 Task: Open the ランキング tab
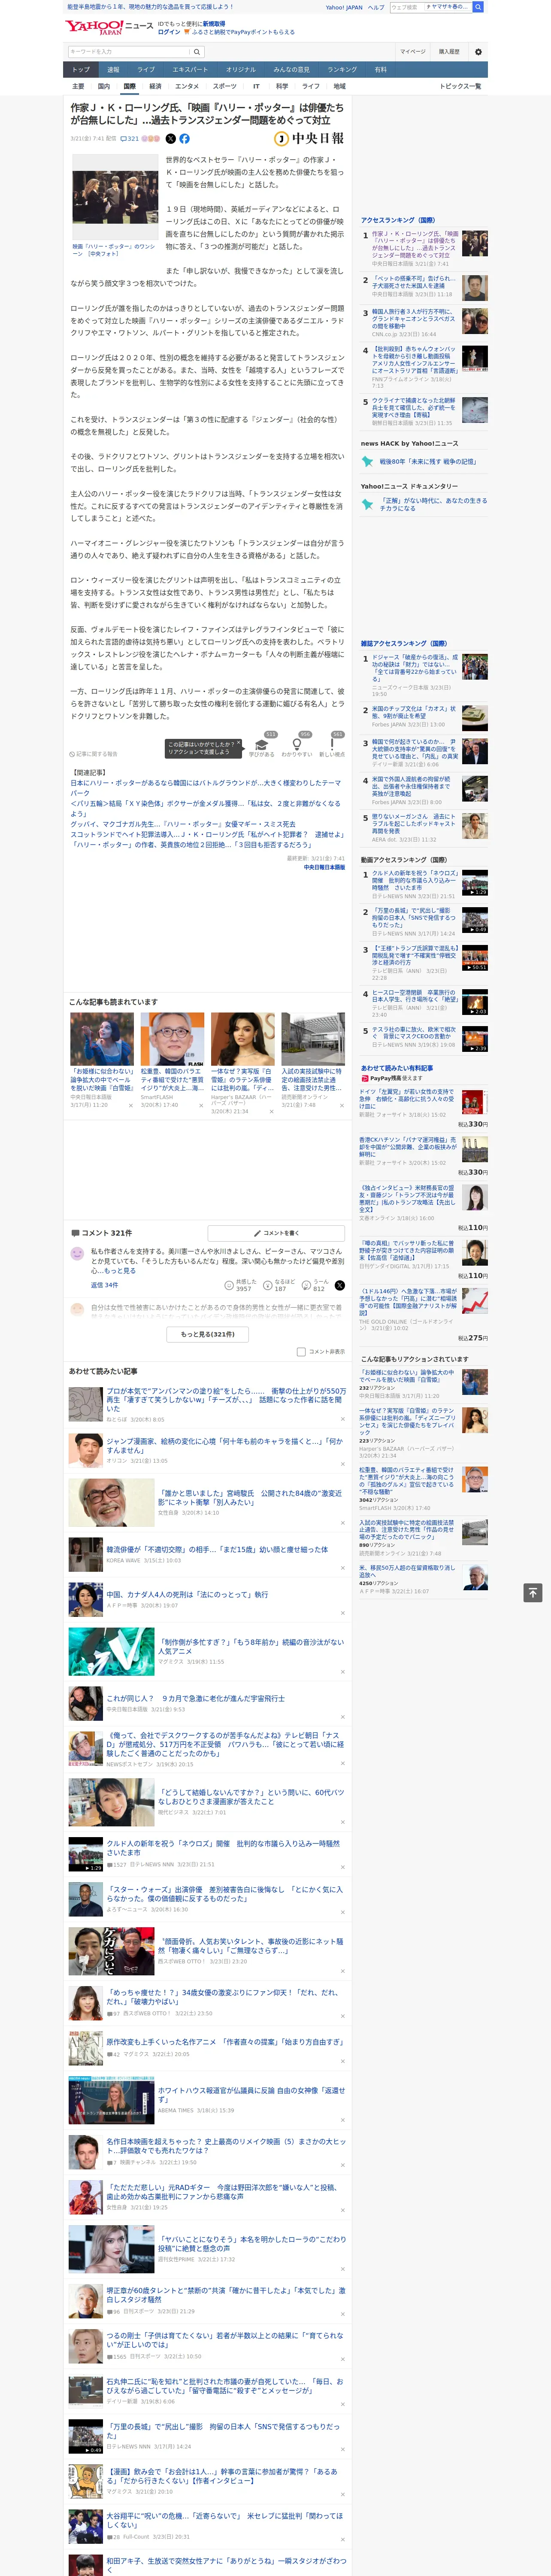tap(342, 70)
